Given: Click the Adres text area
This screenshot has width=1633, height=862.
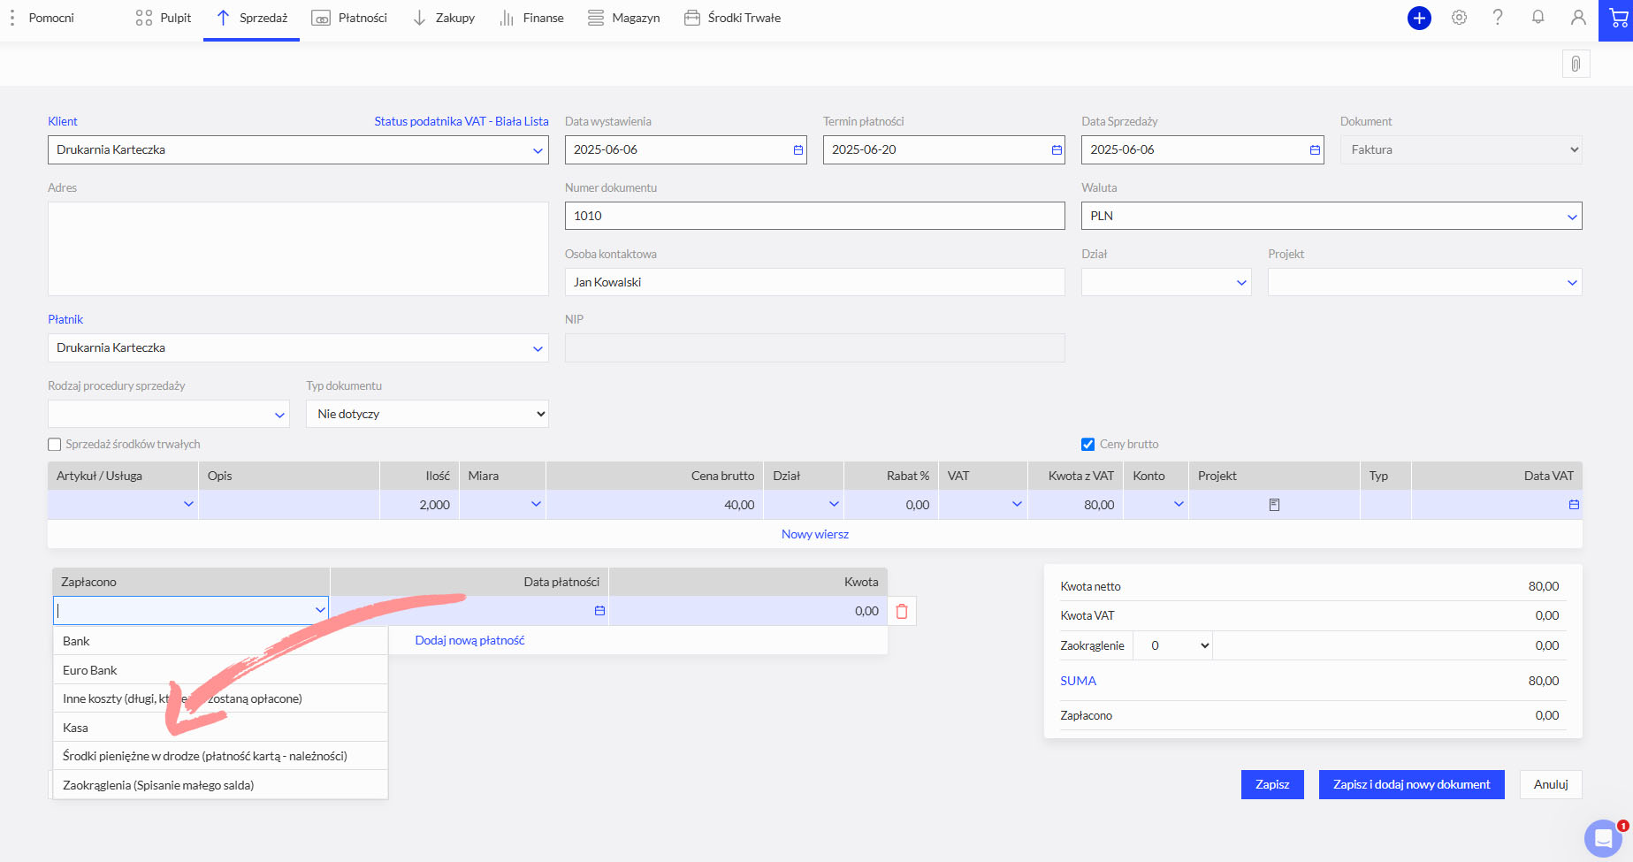Looking at the screenshot, I should tap(298, 248).
